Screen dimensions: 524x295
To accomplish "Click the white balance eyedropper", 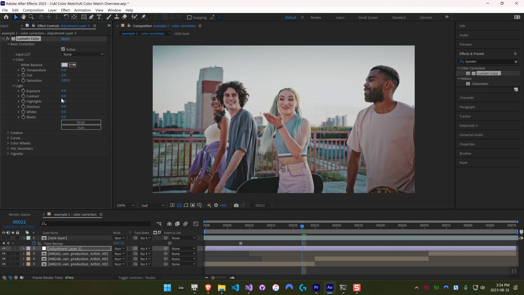I will click(73, 65).
